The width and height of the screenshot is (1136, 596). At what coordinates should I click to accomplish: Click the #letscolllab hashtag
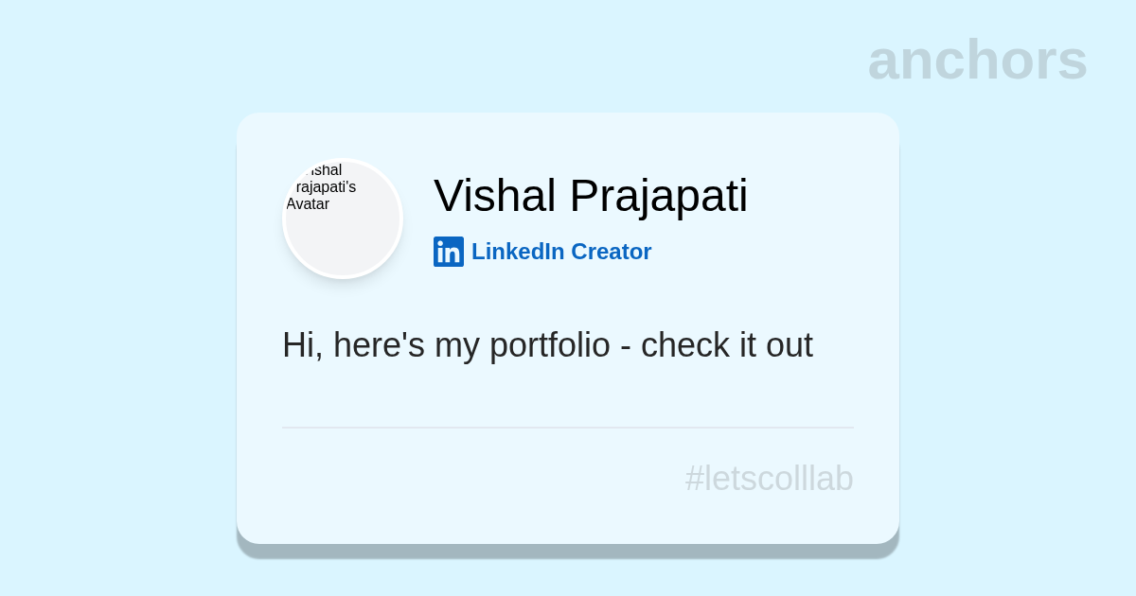769,479
